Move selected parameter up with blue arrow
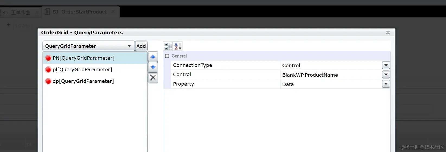The width and height of the screenshot is (446, 152). coord(153,57)
